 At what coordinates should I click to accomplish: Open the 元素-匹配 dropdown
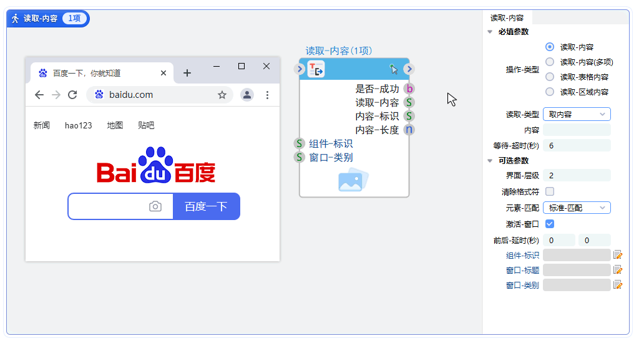coord(577,208)
